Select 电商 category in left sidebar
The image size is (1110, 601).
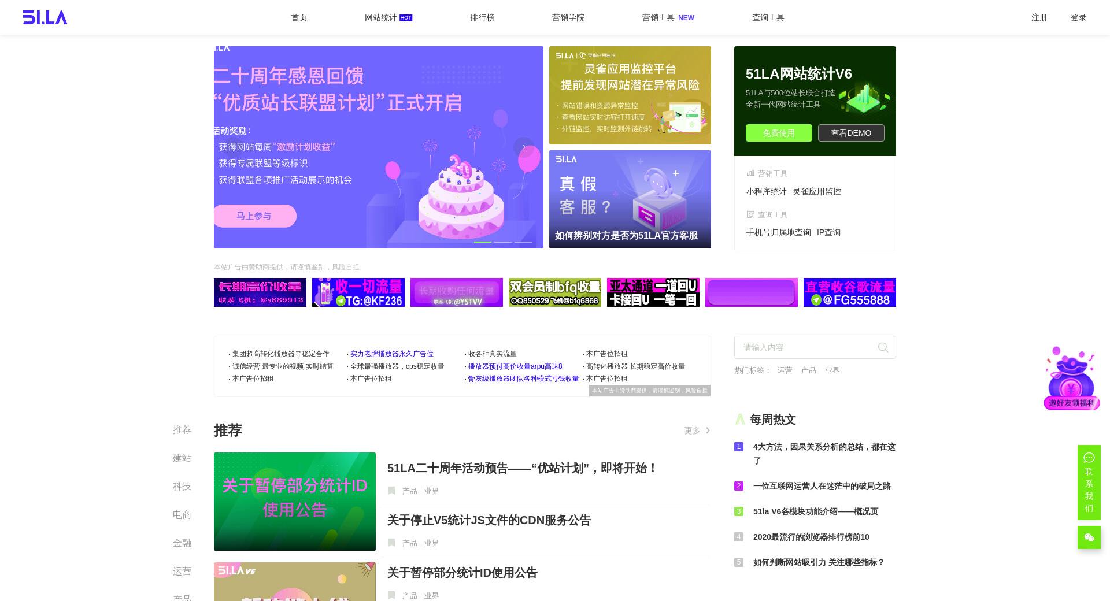(x=182, y=514)
